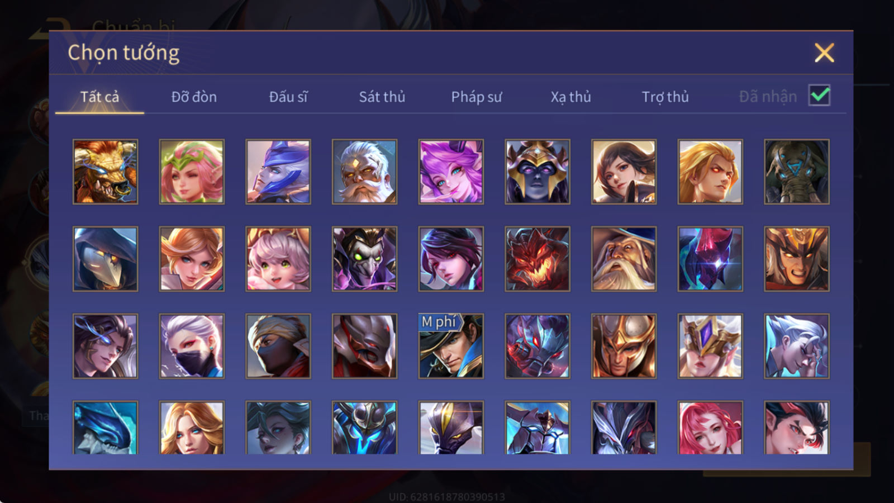Viewport: 894px width, 503px height.
Task: Pick the hero marked M phí
Action: click(451, 346)
